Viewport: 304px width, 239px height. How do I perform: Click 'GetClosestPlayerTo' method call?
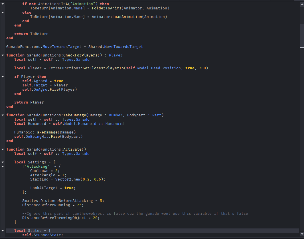[103, 68]
